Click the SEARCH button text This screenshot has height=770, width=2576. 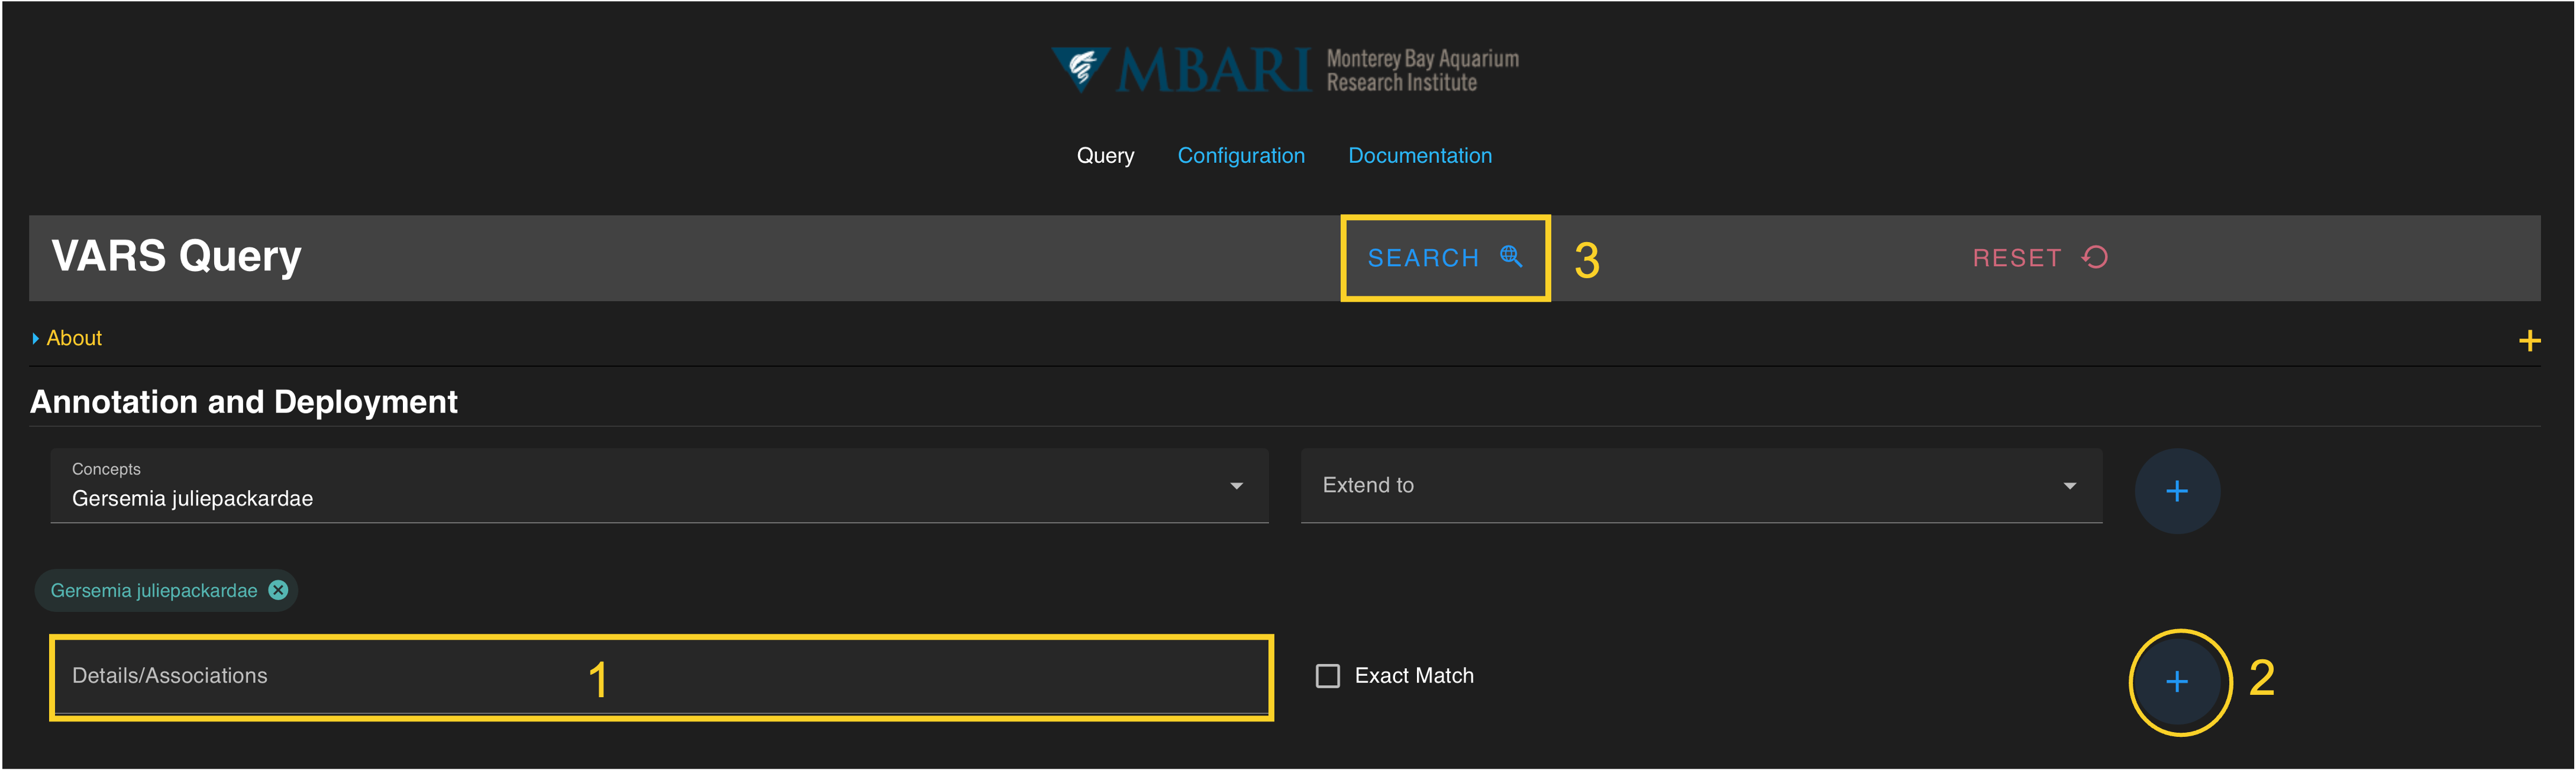coord(1422,258)
